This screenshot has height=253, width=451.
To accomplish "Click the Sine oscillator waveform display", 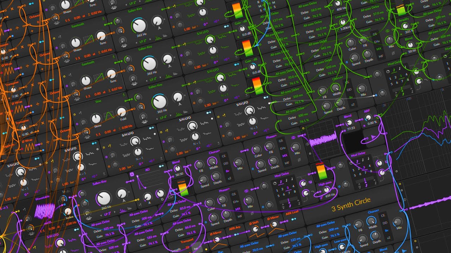I will 109,115.
